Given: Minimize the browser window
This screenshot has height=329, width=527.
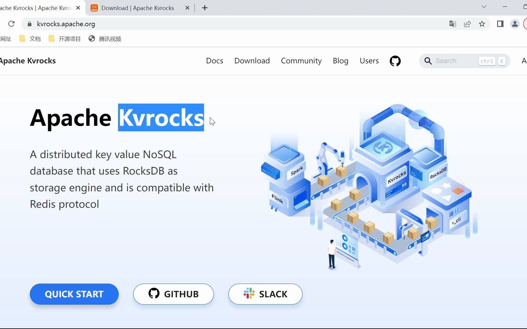Looking at the screenshot, I should tap(505, 7).
